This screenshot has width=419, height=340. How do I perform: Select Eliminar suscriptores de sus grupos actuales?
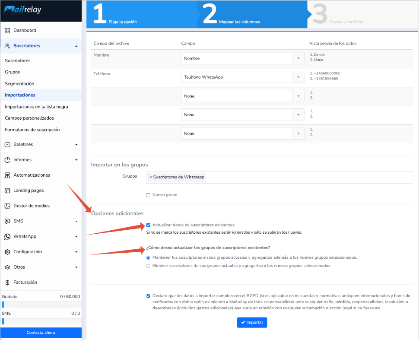148,266
